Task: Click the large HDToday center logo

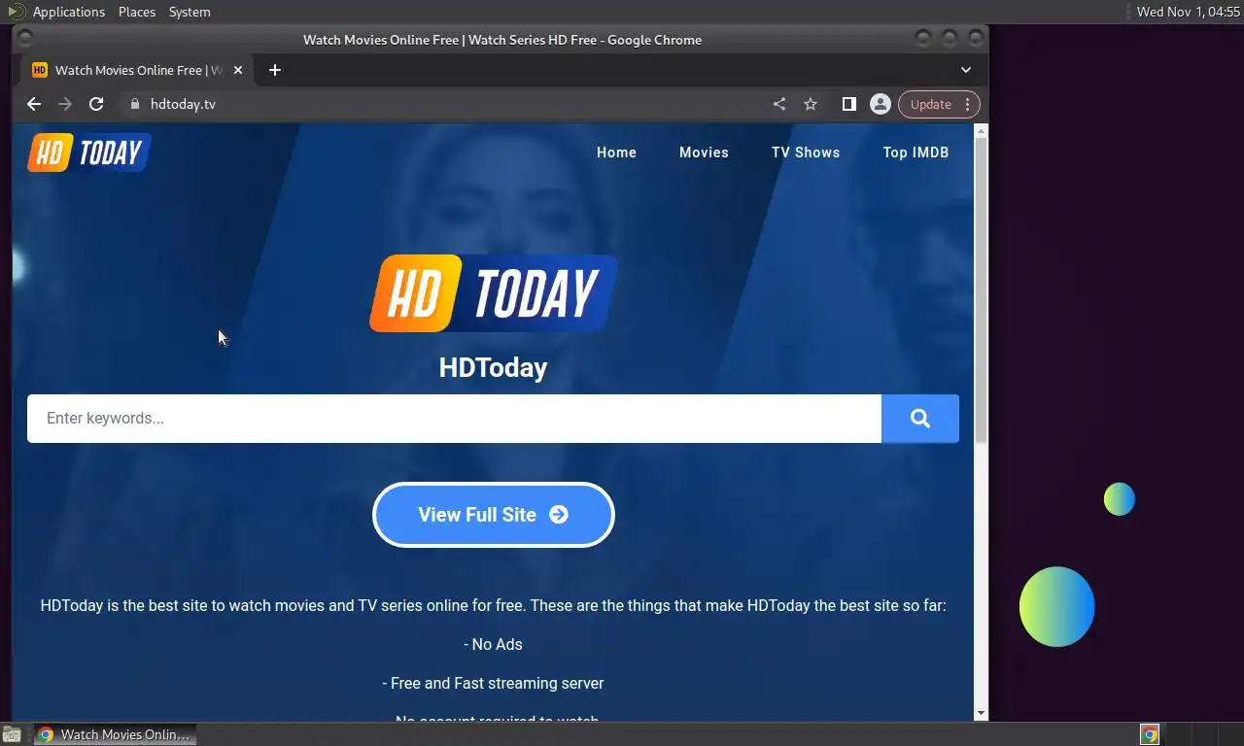Action: click(x=494, y=293)
